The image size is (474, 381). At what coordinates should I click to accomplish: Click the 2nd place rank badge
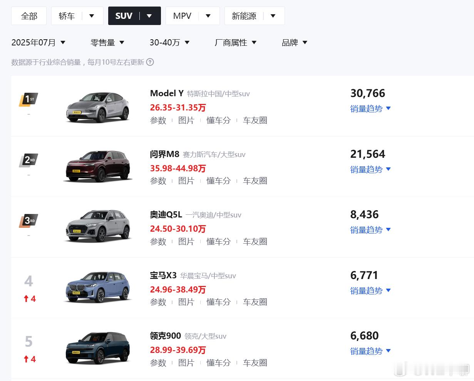click(x=28, y=160)
